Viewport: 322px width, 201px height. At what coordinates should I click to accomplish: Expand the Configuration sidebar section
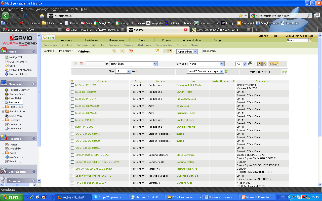34,172
